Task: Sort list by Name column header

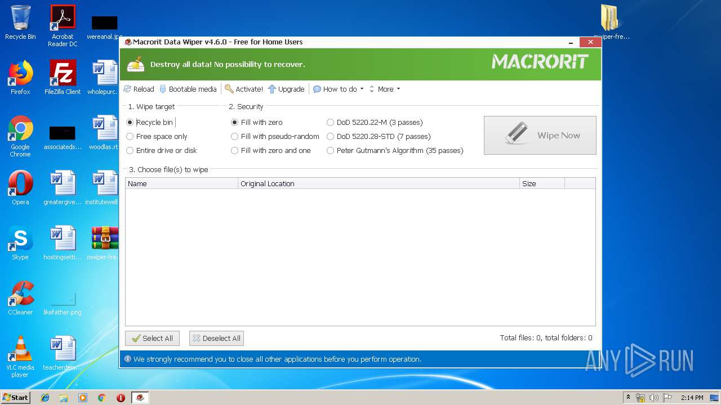Action: (181, 183)
